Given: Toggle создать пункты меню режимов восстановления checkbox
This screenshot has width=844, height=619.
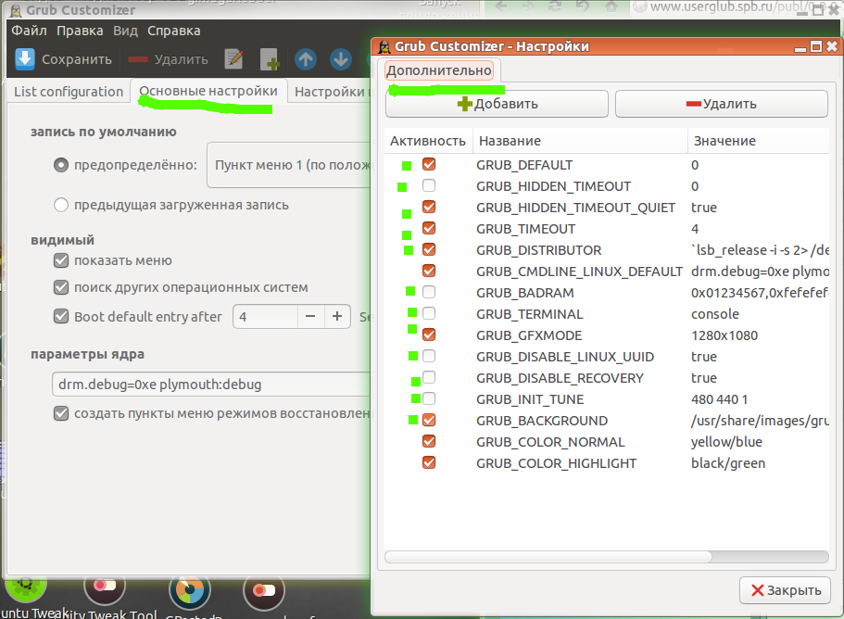Looking at the screenshot, I should coord(61,413).
